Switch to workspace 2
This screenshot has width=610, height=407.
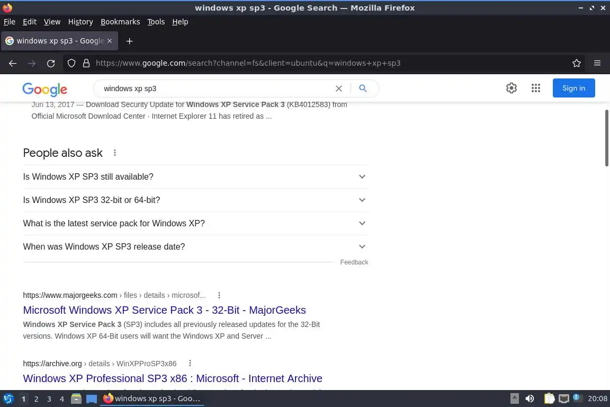[x=36, y=399]
